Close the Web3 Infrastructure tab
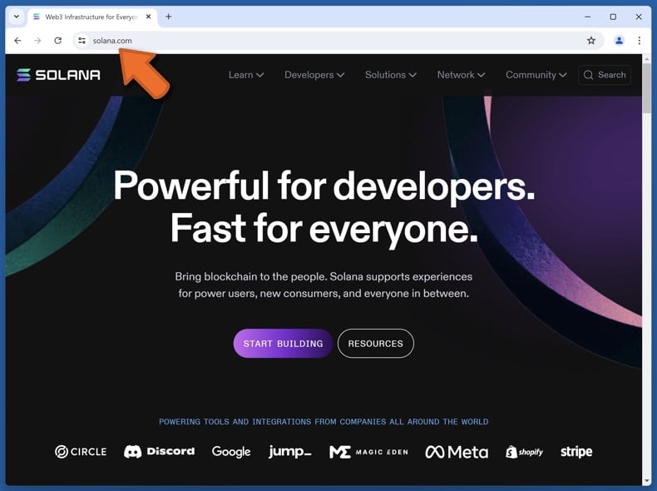 tap(148, 17)
